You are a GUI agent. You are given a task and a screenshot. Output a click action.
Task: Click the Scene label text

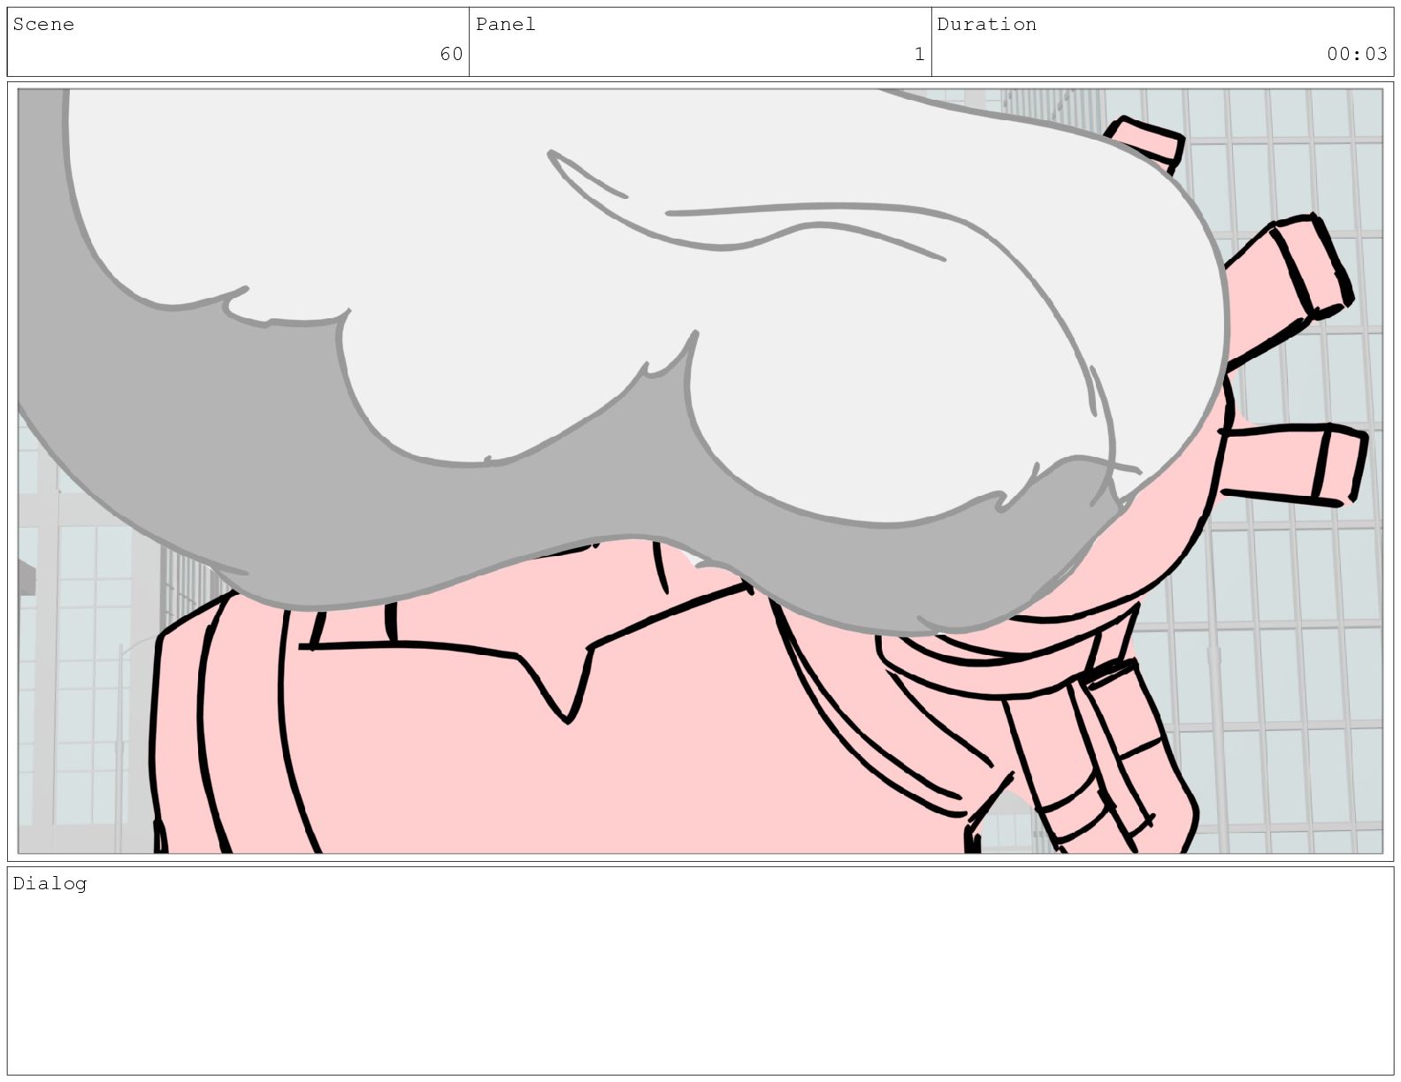point(43,25)
